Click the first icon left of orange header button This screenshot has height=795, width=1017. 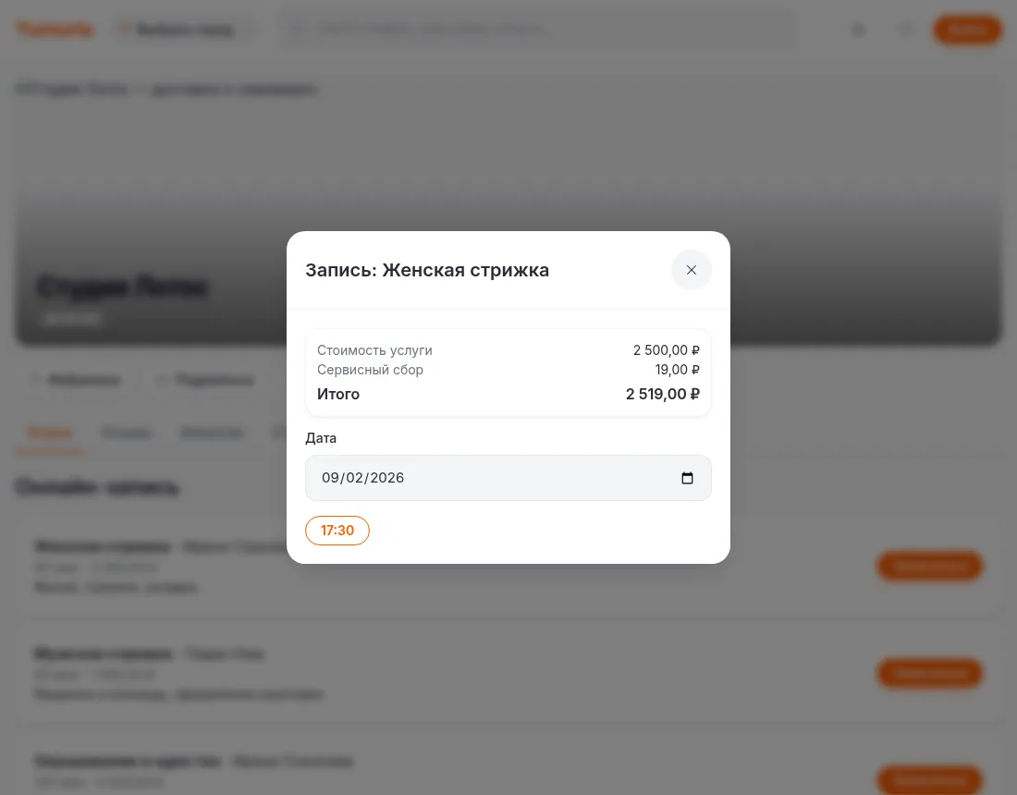coord(859,30)
